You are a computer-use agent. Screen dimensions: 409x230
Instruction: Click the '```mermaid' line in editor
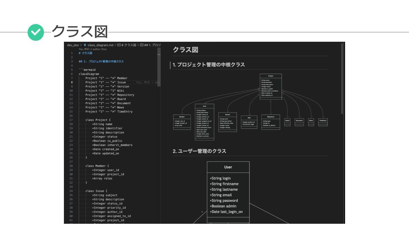click(x=87, y=70)
